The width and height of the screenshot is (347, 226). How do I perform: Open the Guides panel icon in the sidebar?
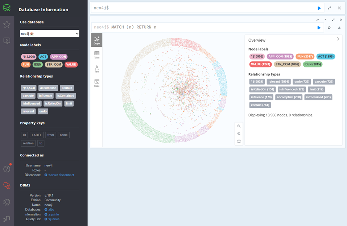7,41
